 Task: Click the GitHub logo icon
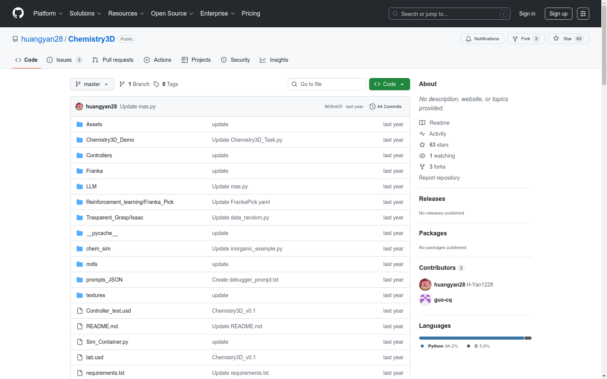18,13
